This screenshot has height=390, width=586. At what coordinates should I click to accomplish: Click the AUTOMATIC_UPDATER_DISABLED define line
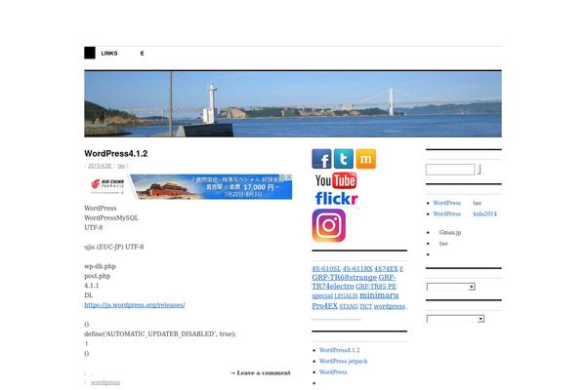point(160,334)
